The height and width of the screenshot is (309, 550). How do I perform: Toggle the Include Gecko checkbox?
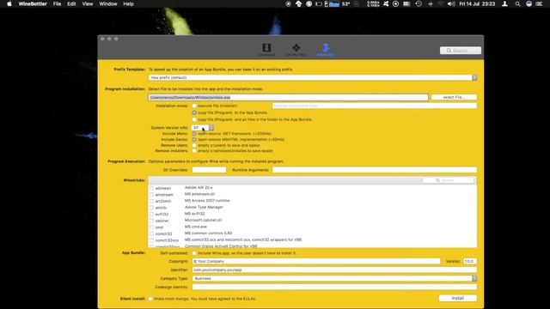(x=194, y=139)
